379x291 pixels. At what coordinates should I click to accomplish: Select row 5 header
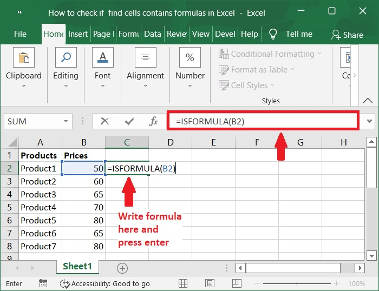click(9, 207)
